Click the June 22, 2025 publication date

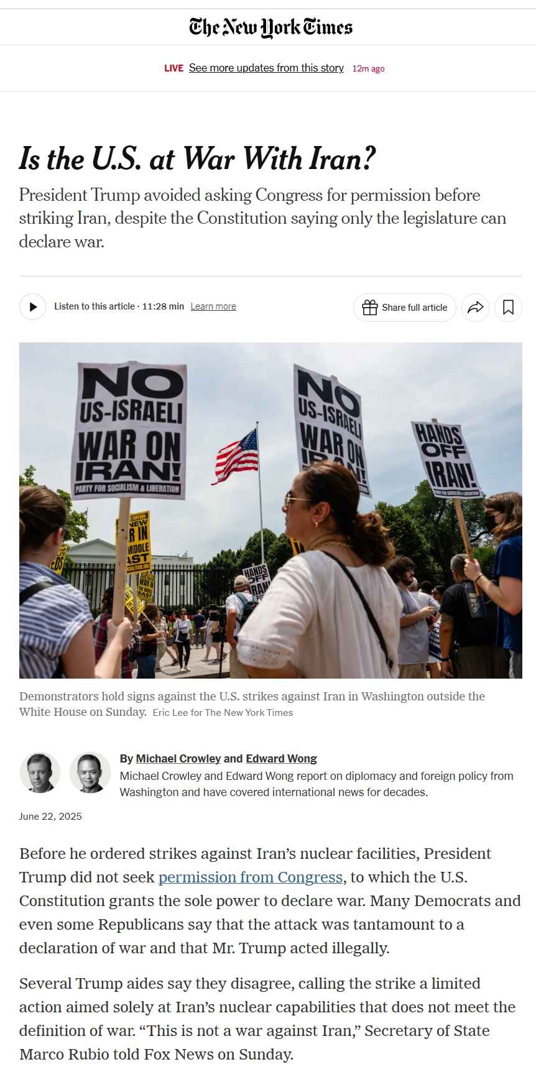pyautogui.click(x=50, y=817)
